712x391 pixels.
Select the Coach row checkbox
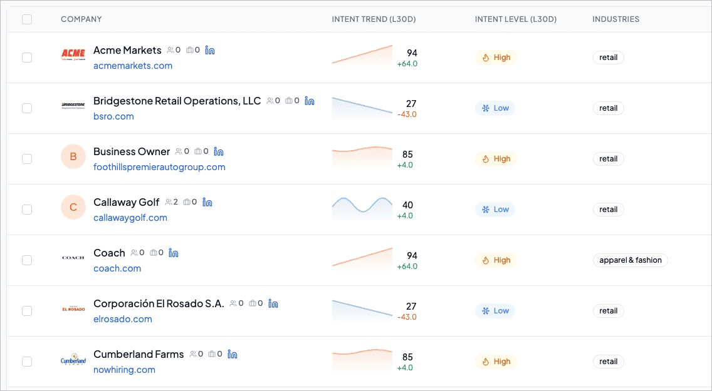(x=27, y=260)
